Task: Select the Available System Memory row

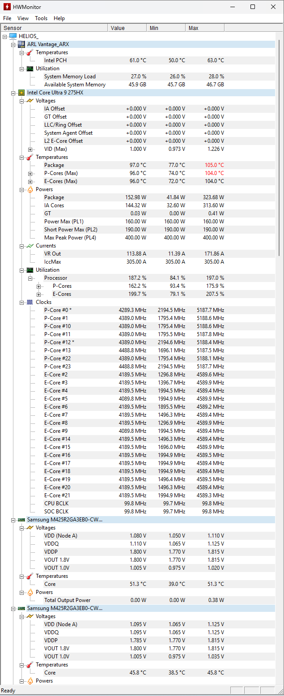Action: [138, 85]
